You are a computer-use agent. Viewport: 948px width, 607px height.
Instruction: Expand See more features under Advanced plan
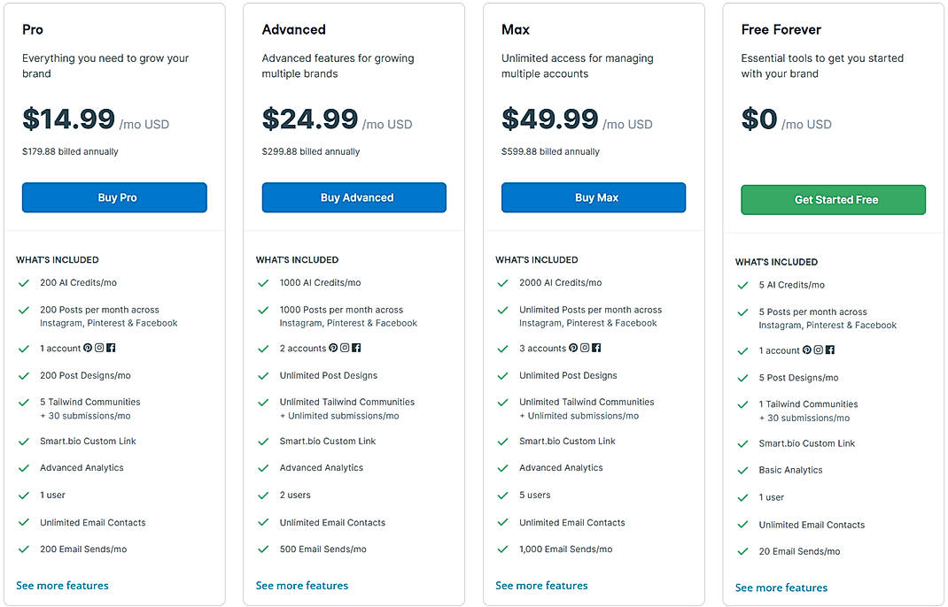point(302,586)
